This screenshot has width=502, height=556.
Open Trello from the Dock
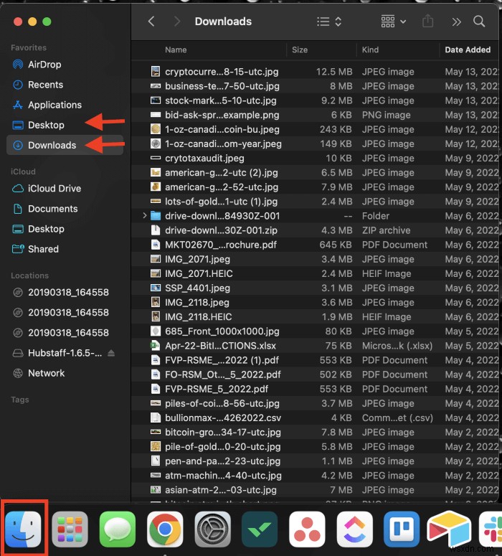point(402,529)
